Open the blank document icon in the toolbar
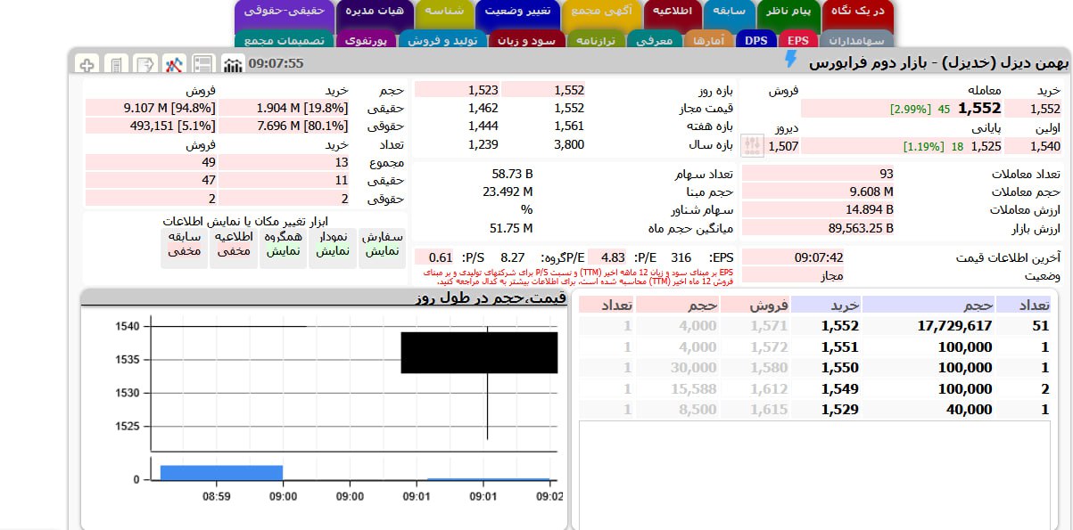Image resolution: width=1073 pixels, height=530 pixels. pos(116,64)
